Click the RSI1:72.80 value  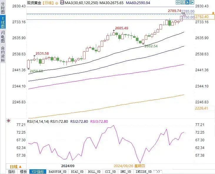pos(59,121)
